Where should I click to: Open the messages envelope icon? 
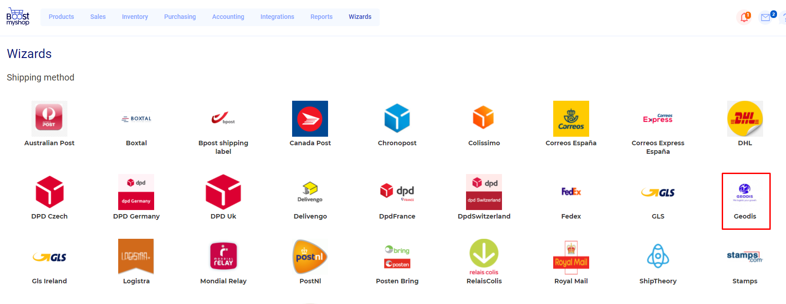pyautogui.click(x=766, y=18)
